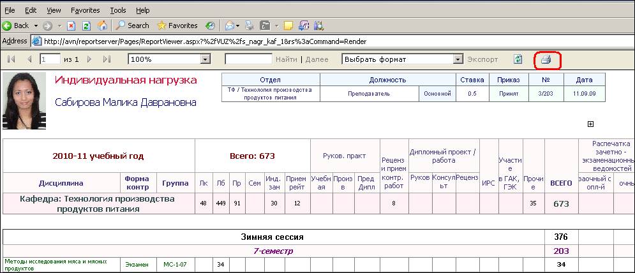This screenshot has height=273, width=635.
Task: Click the browser Back button
Action: [x=15, y=26]
